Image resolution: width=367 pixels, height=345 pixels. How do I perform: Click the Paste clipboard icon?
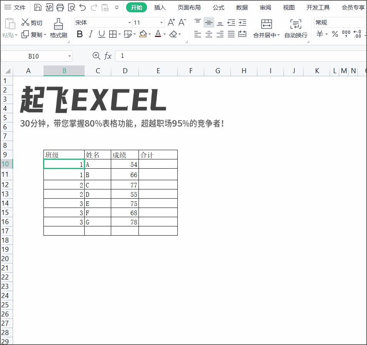10,23
